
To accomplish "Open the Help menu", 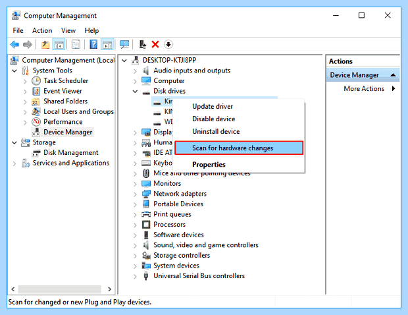I will (x=91, y=30).
